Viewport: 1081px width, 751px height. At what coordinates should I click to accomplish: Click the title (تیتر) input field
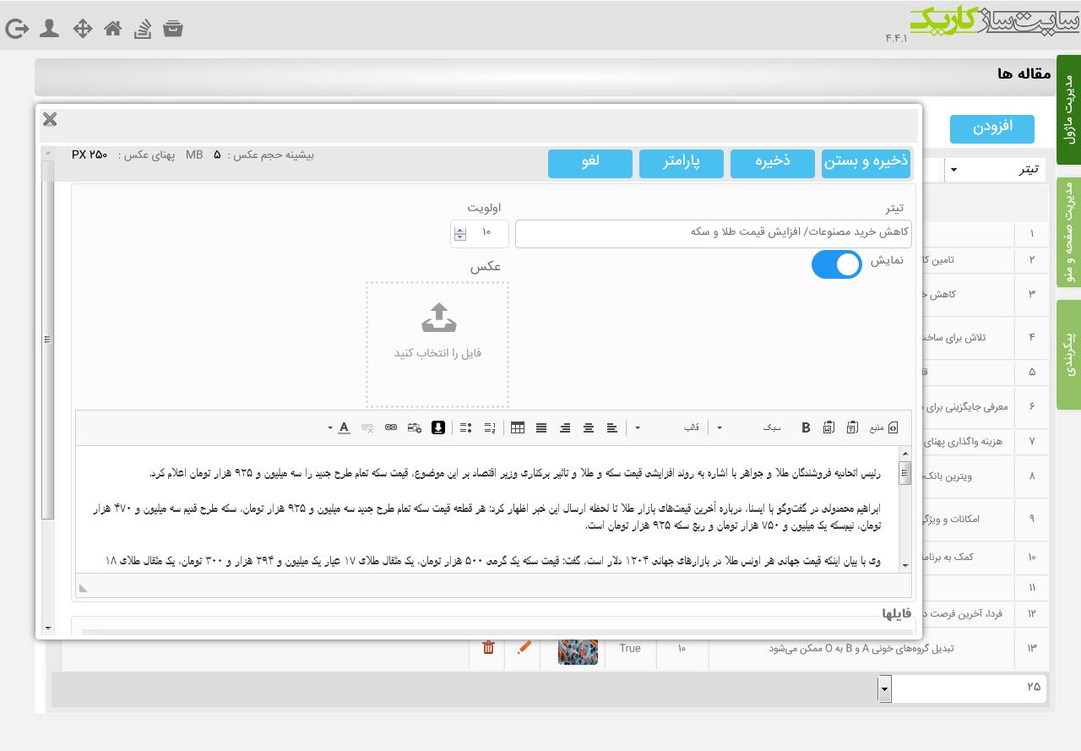713,233
